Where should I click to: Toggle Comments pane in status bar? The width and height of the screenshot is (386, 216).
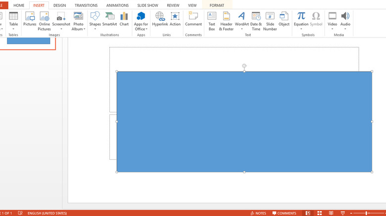click(x=284, y=213)
